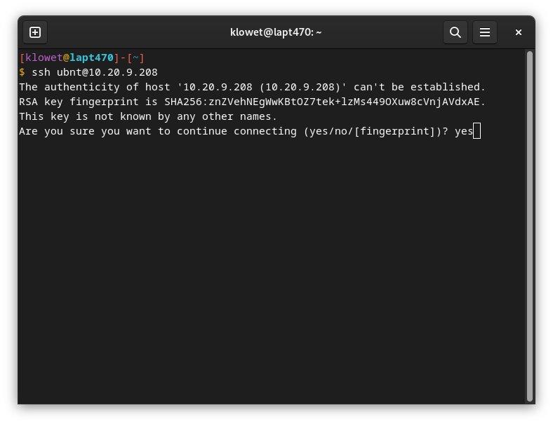Click the quoted host '10.20.9.208 (10.20.9.208)'

(x=262, y=87)
